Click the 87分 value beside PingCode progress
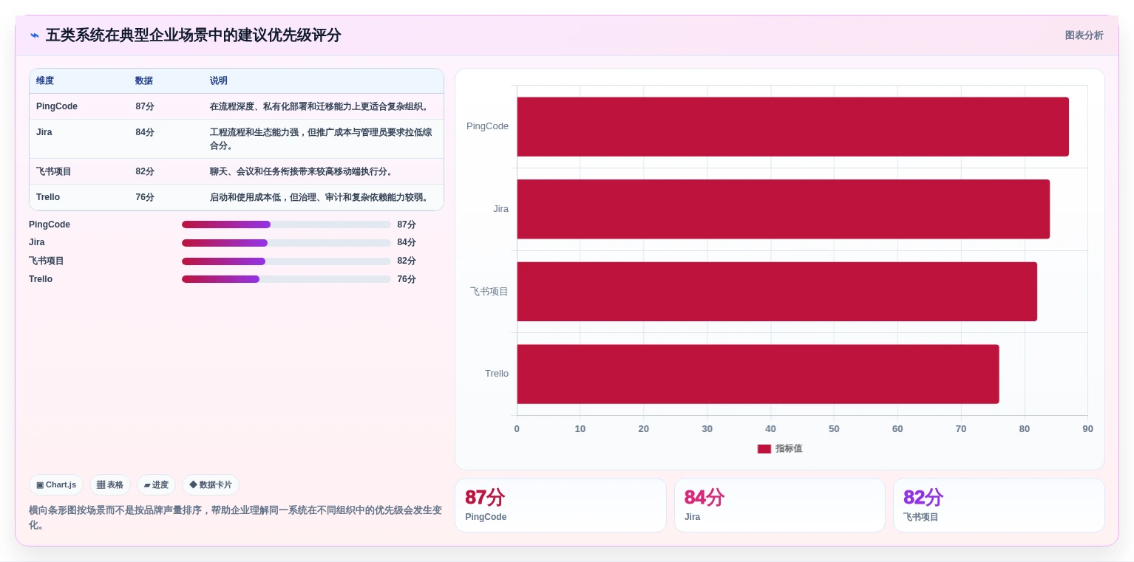This screenshot has width=1134, height=562. [x=407, y=225]
